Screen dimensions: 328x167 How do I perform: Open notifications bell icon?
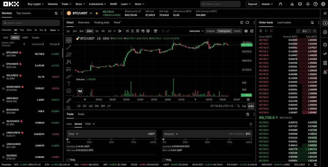coord(308,4)
